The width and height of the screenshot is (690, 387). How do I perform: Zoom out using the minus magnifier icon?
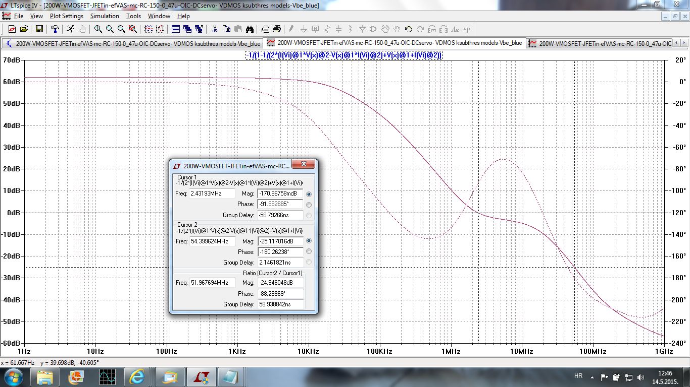point(121,29)
